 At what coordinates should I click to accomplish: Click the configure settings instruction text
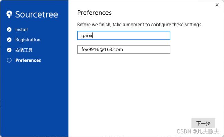pyautogui.click(x=140, y=25)
